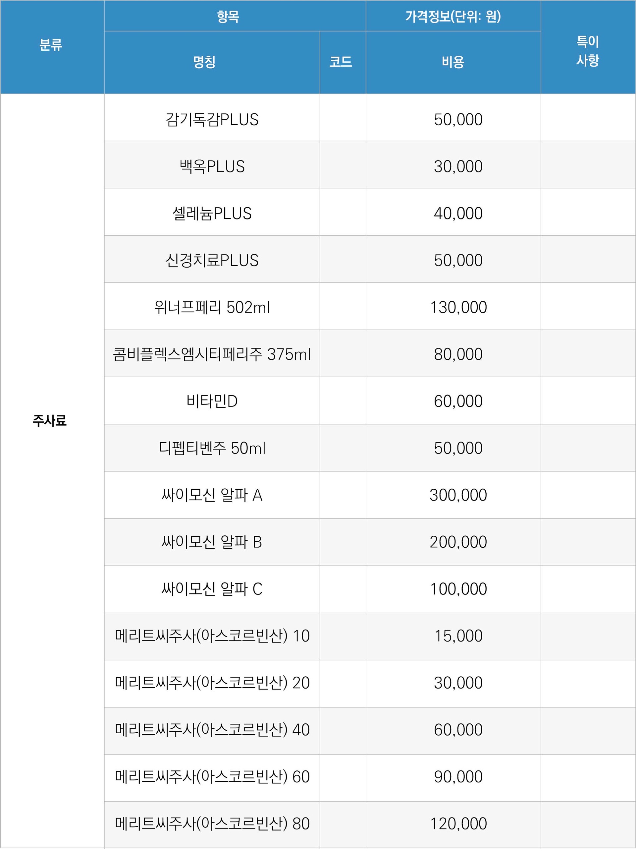Click the 위너프페리 502ml item
This screenshot has width=636, height=855.
pyautogui.click(x=212, y=307)
